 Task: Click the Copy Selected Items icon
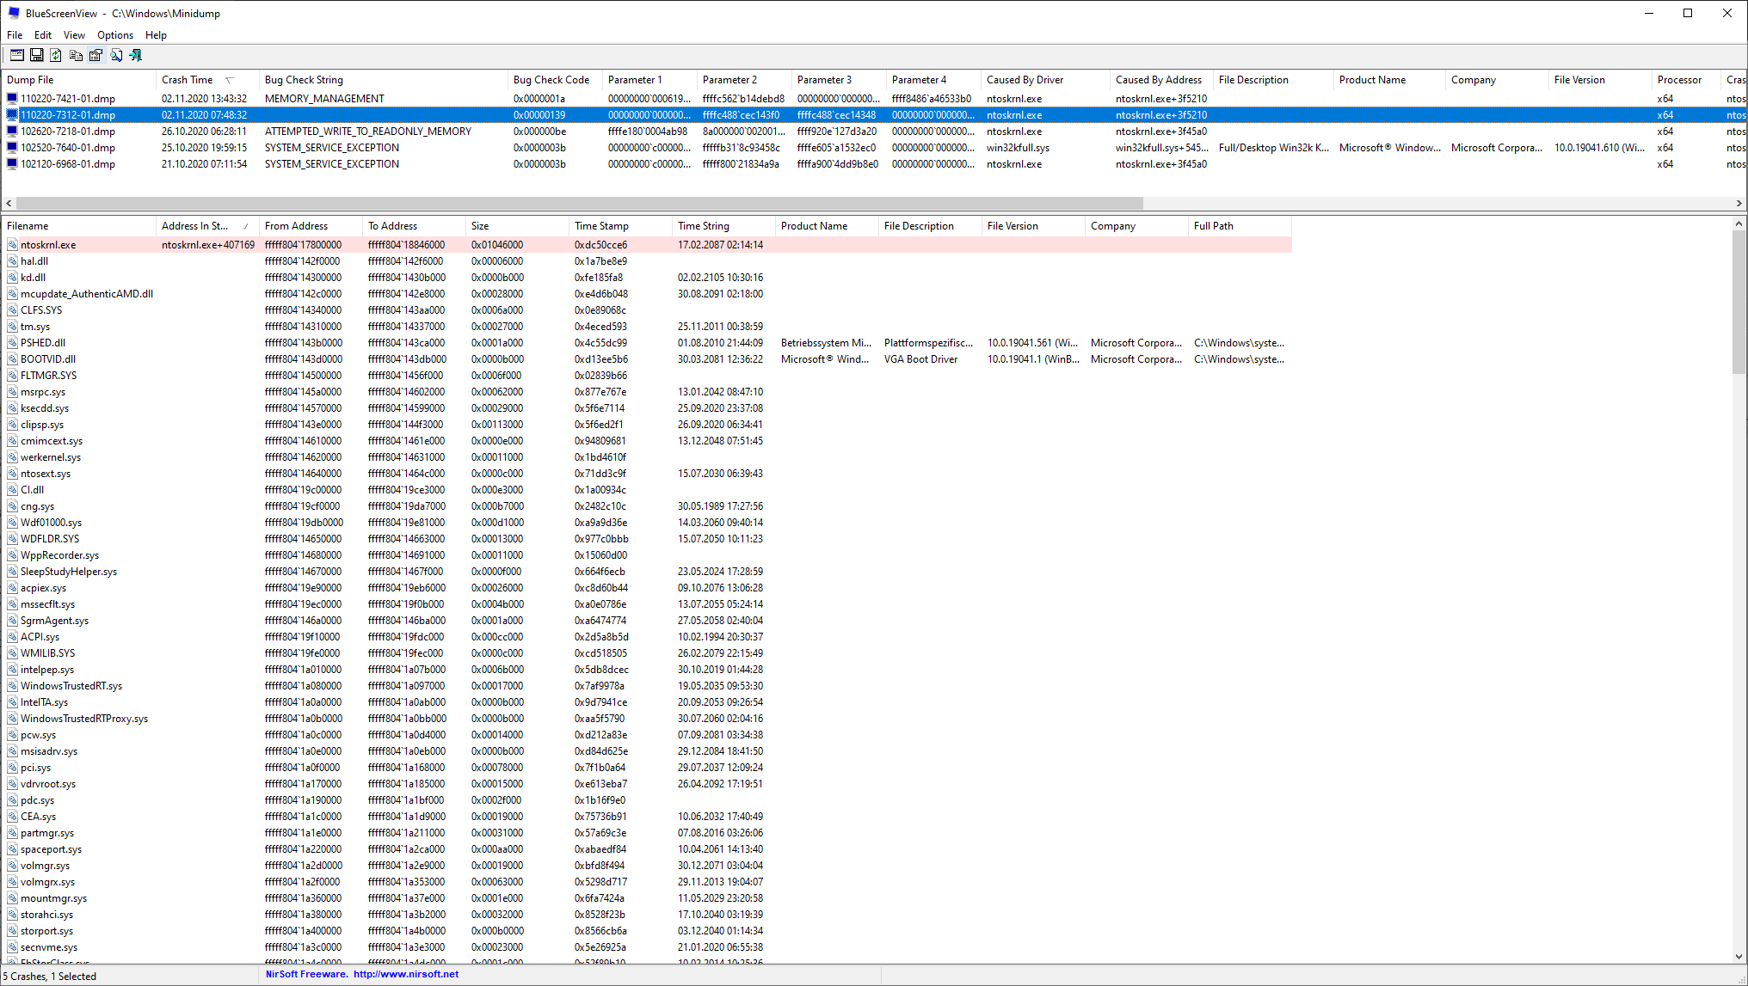click(76, 55)
